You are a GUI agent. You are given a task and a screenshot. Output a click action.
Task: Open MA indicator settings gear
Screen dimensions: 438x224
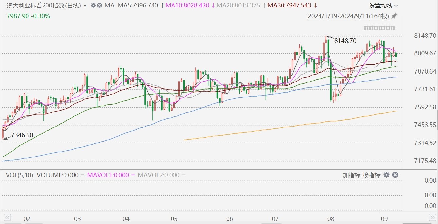pyautogui.click(x=93, y=6)
